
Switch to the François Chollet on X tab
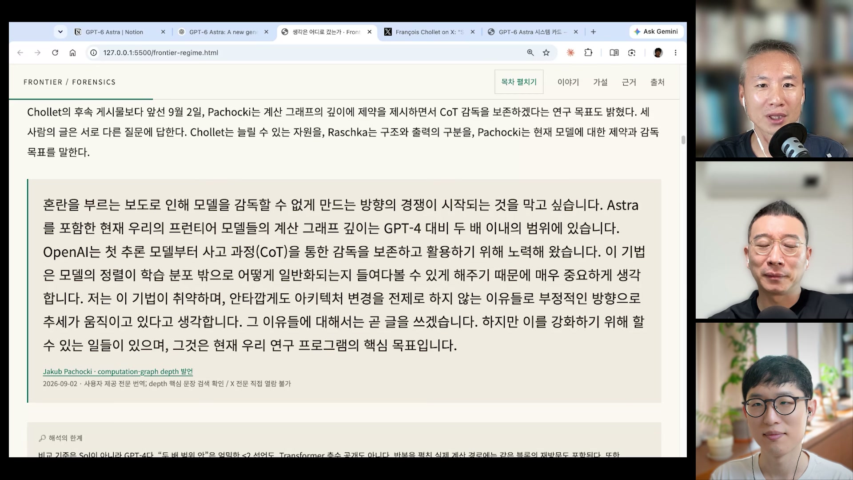430,32
